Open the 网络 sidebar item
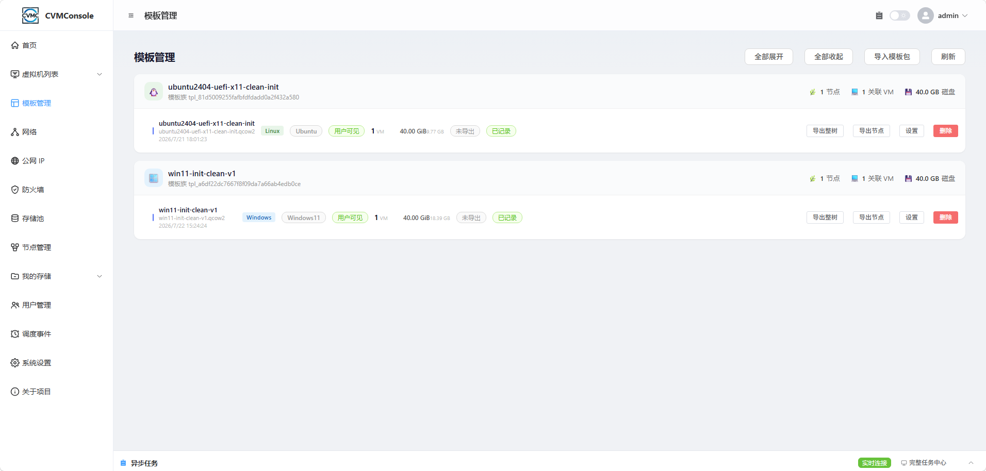 tap(57, 132)
